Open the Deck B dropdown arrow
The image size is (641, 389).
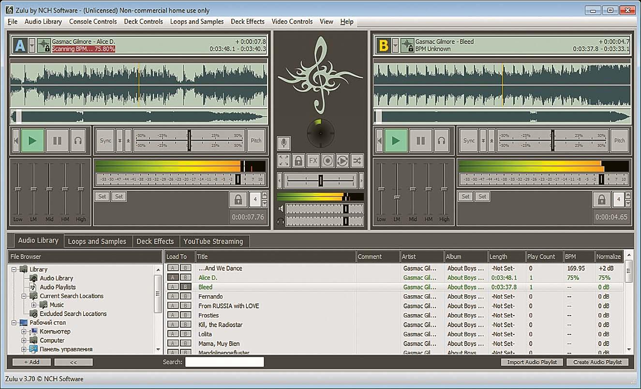coord(395,45)
